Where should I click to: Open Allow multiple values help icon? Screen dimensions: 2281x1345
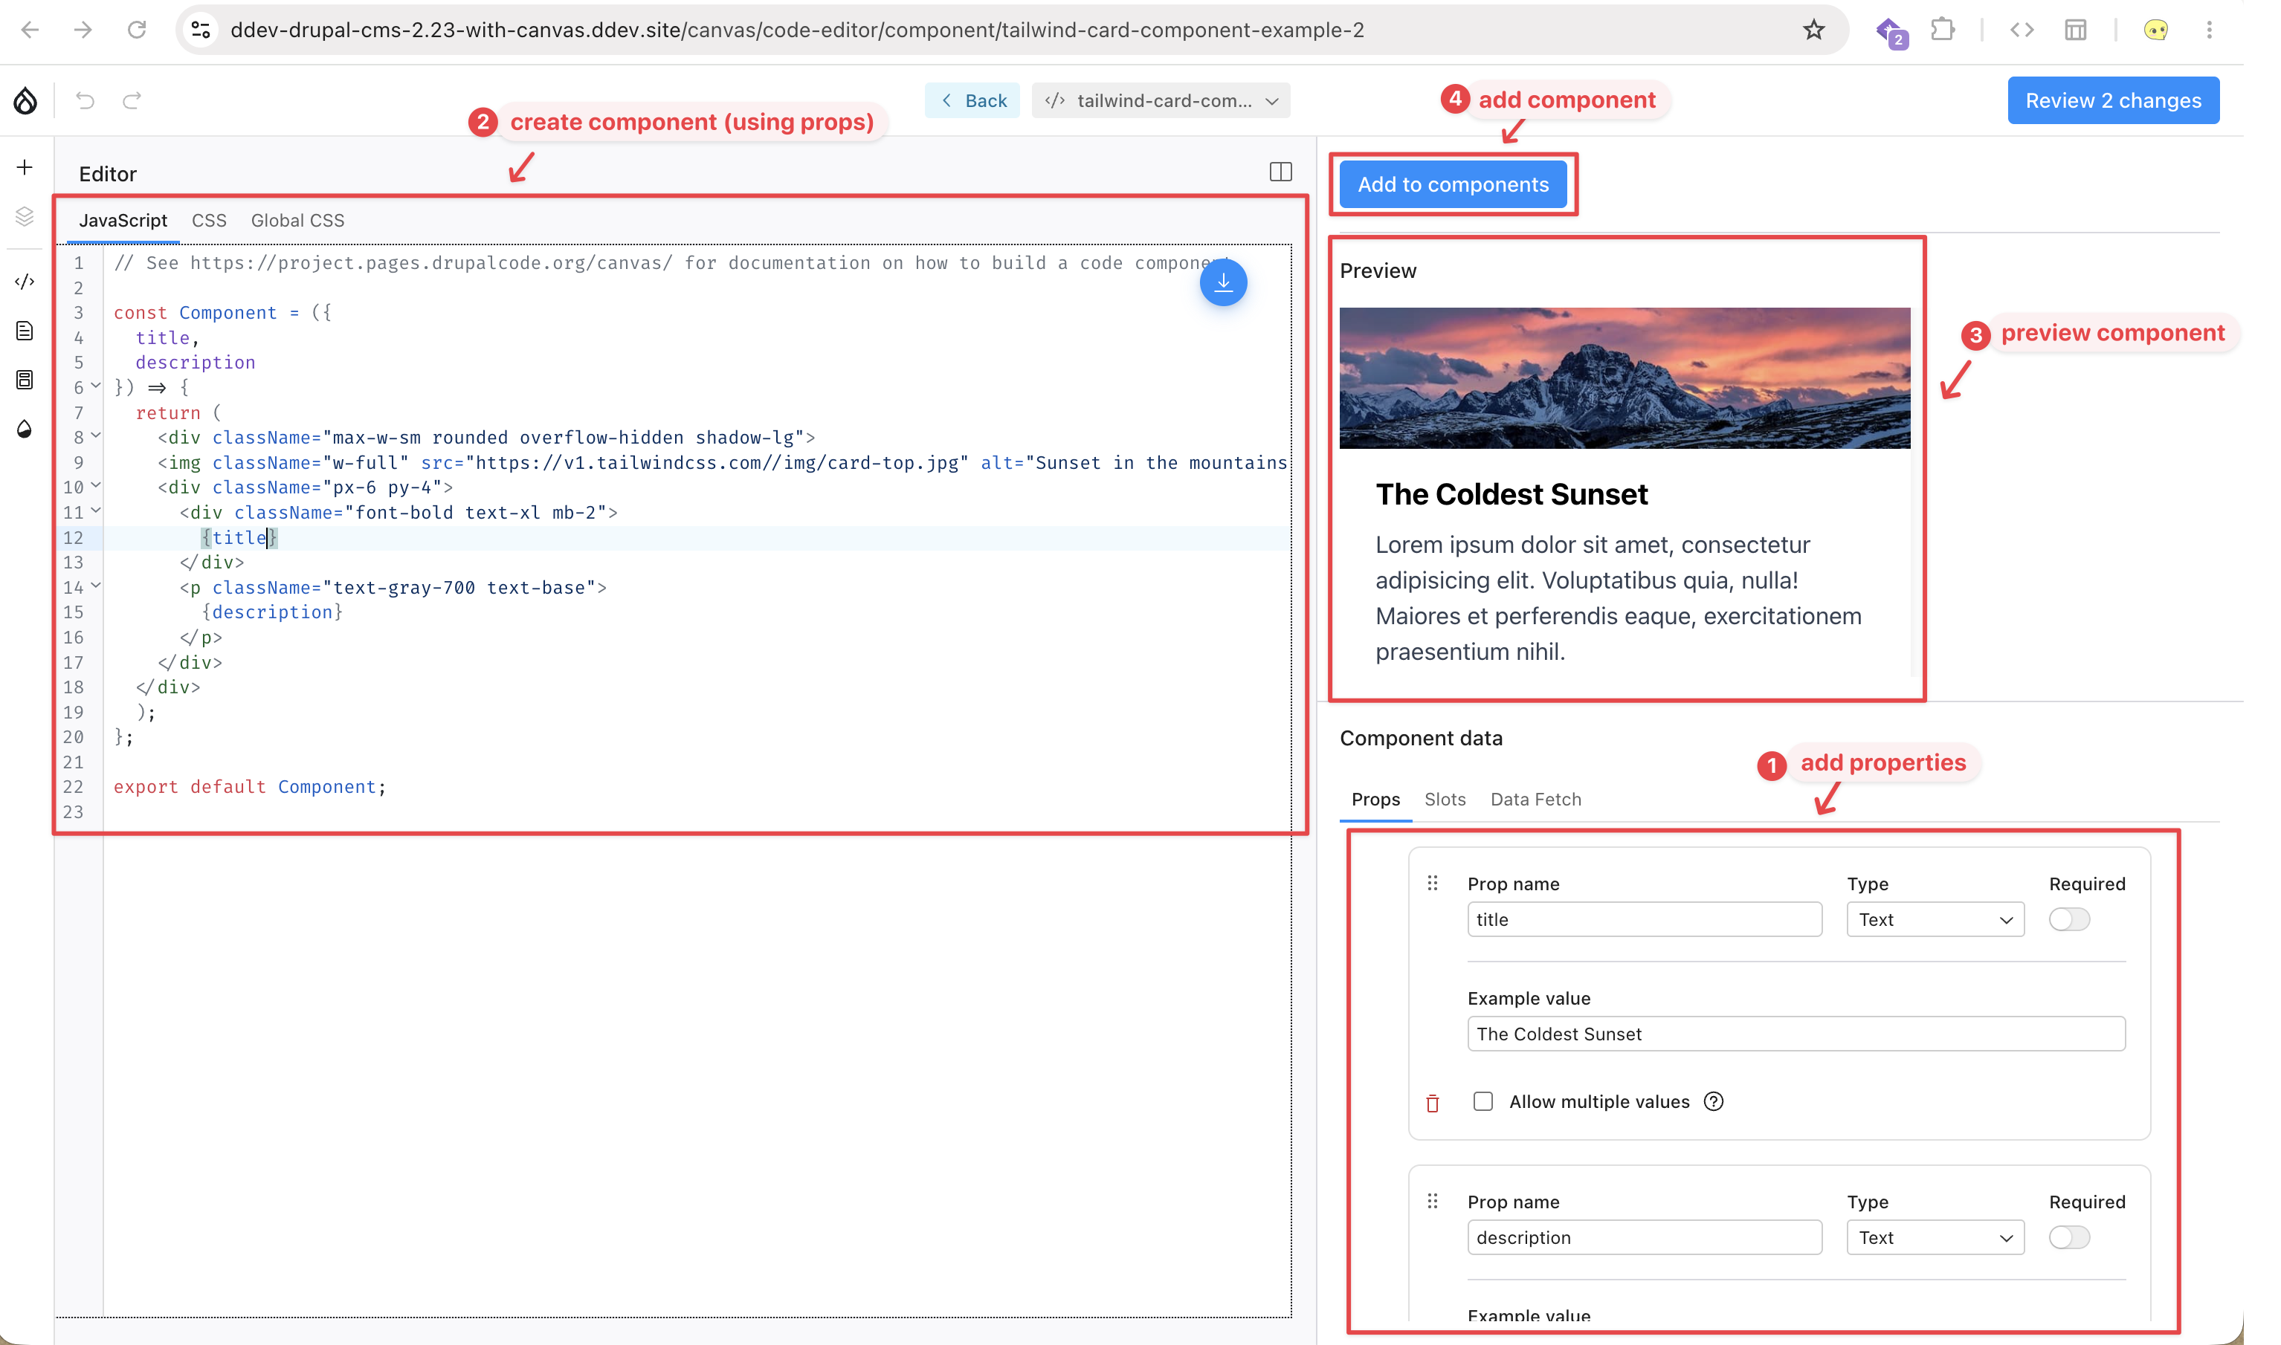[x=1714, y=1102]
